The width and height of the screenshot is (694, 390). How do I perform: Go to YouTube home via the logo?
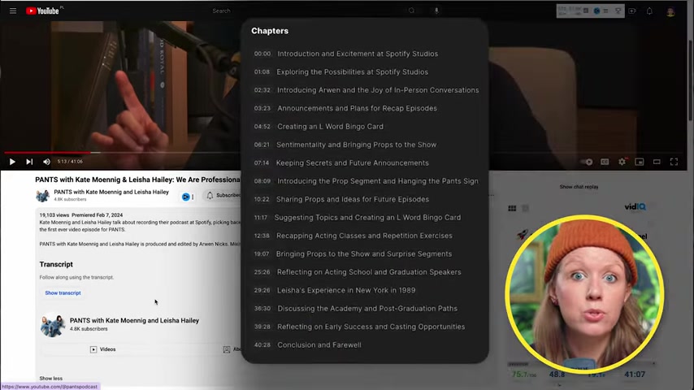pyautogui.click(x=42, y=11)
